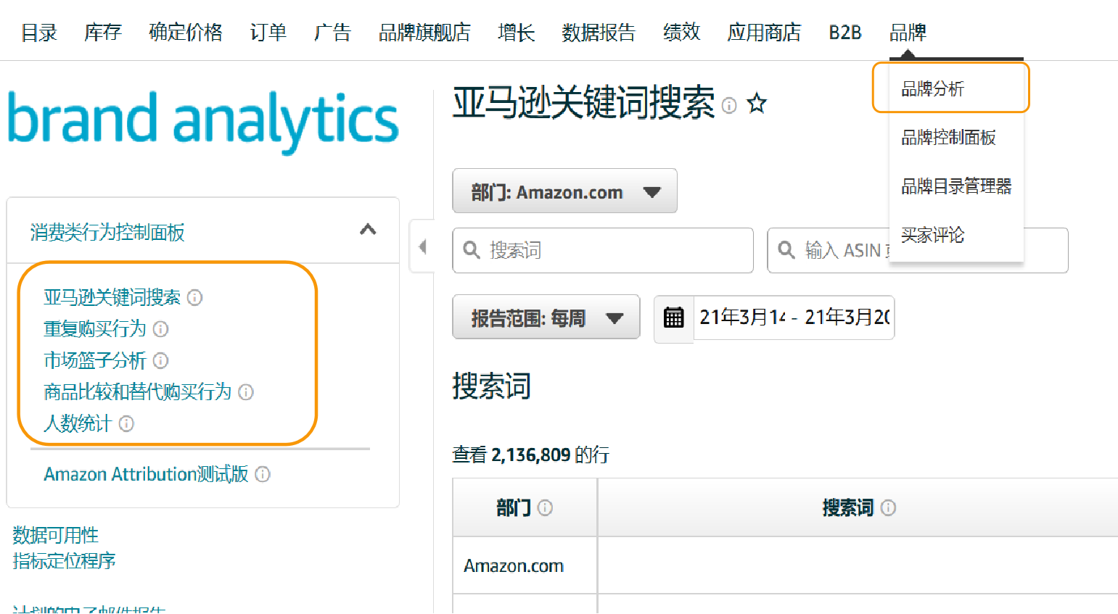
Task: Click info icon next to 商品比较和替代购买行为
Action: coord(246,392)
